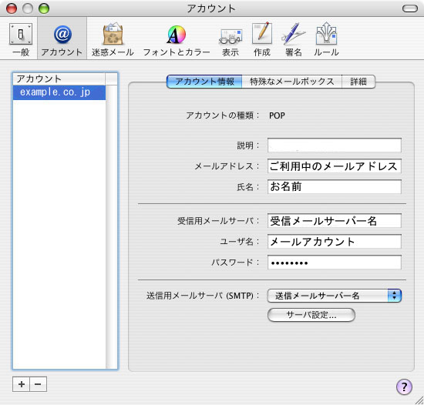This screenshot has width=424, height=405.
Task: Switch to the 特殊なメールボックス tab
Action: pos(291,82)
